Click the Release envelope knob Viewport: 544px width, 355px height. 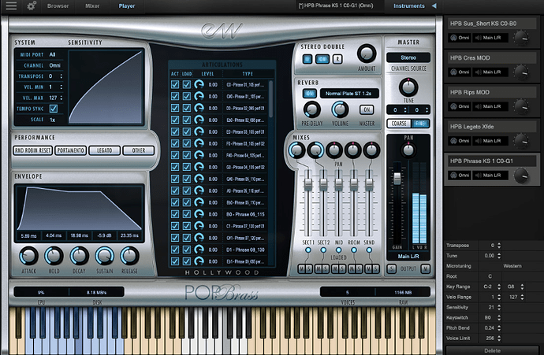coord(129,256)
